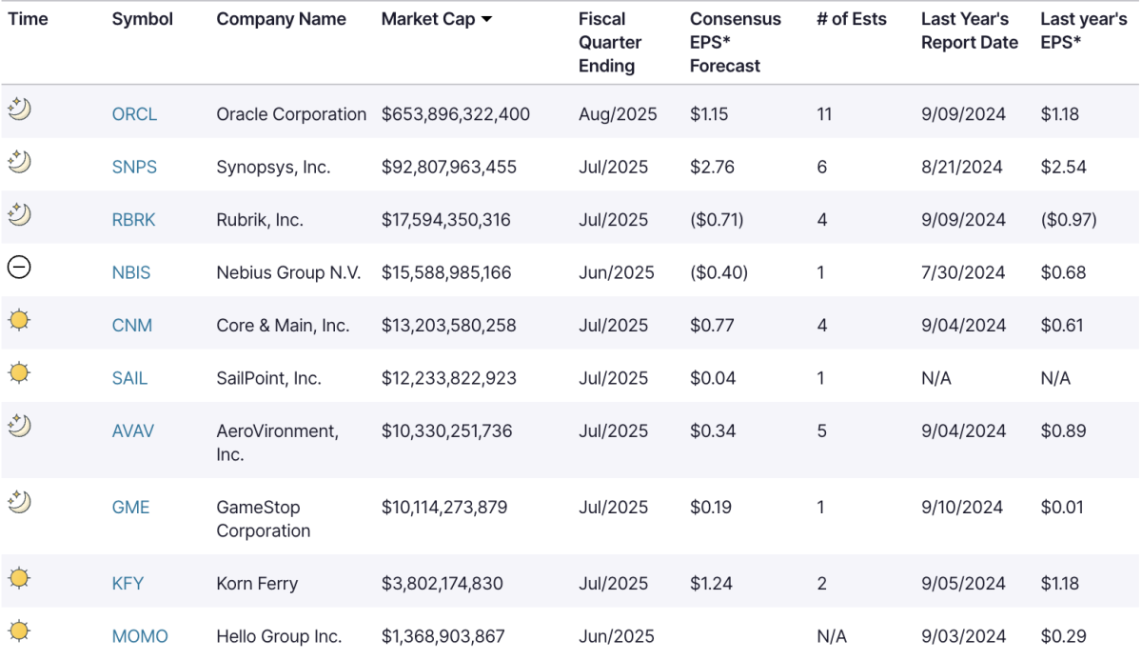Image resolution: width=1142 pixels, height=660 pixels.
Task: Click the moon icon in the GME row
Action: tap(19, 502)
